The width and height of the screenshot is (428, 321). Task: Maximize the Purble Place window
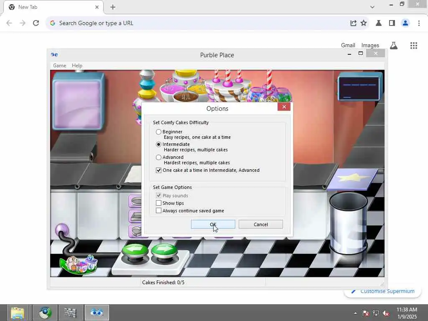361,53
